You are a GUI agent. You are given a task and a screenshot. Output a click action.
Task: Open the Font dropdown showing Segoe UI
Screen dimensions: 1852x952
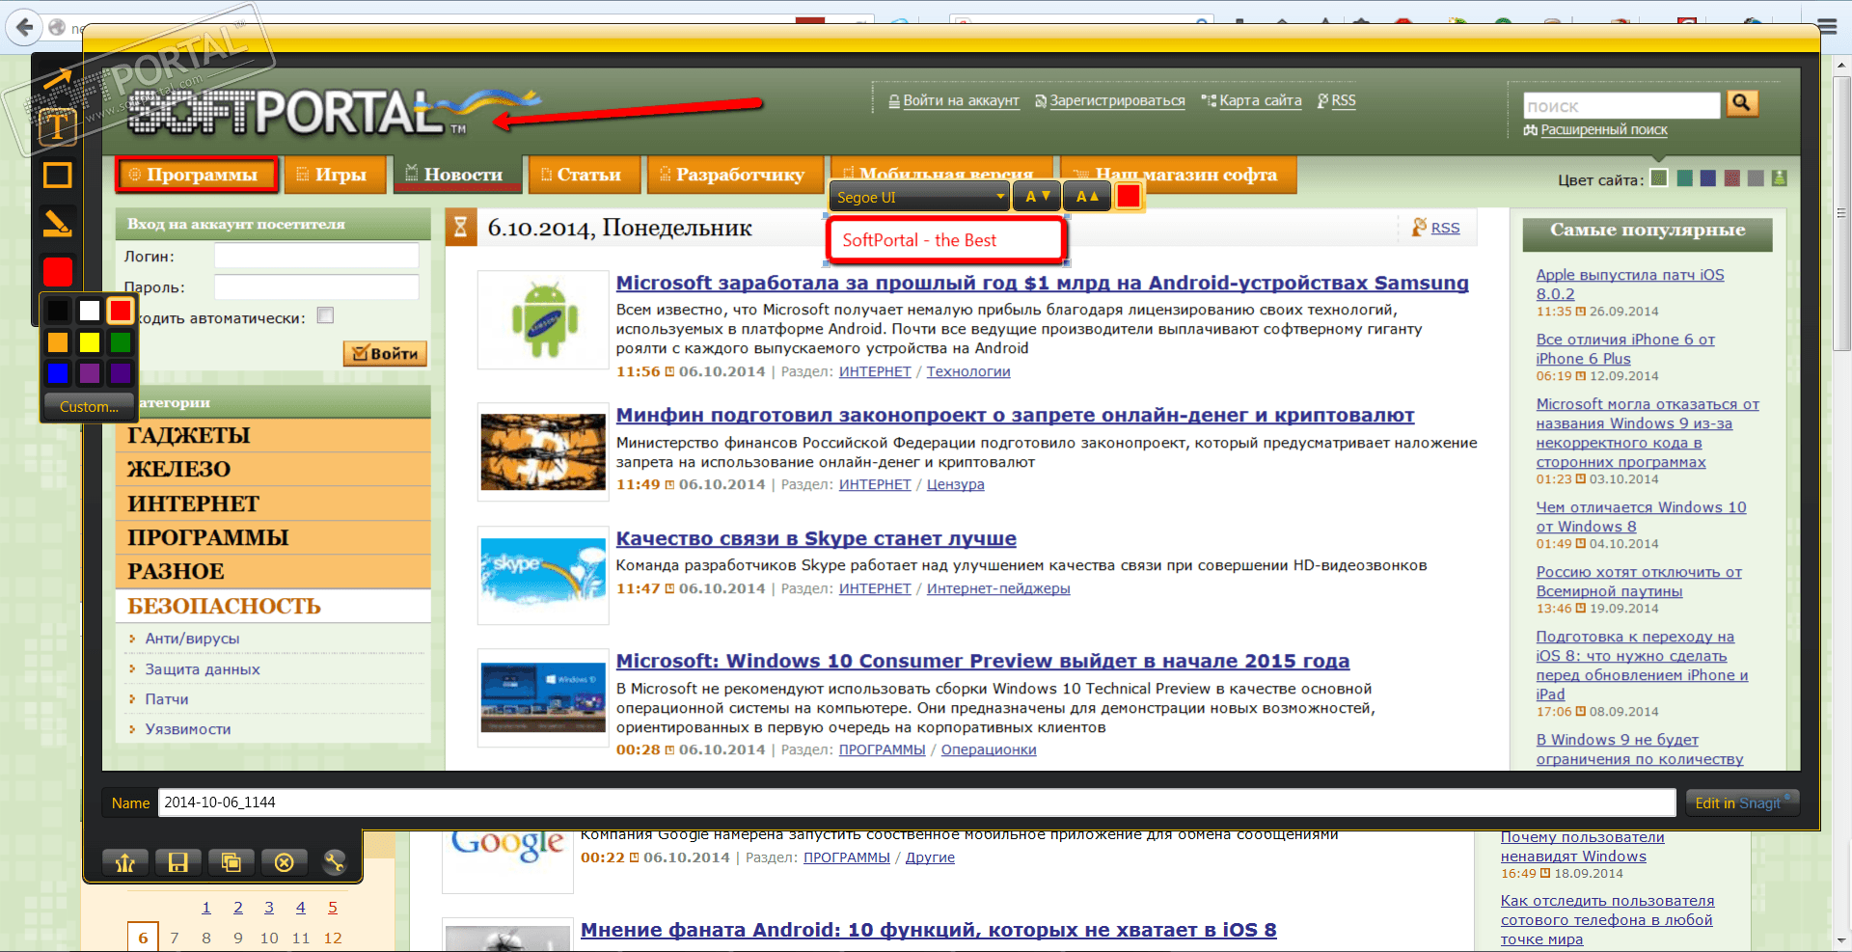(920, 197)
